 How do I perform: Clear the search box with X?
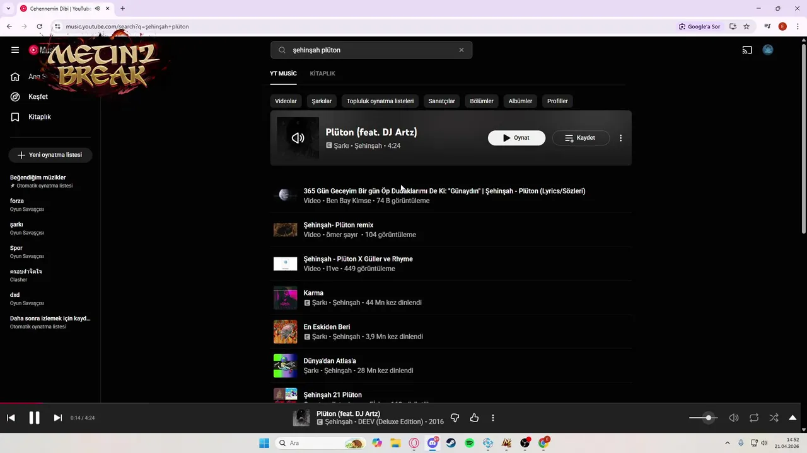(x=461, y=50)
